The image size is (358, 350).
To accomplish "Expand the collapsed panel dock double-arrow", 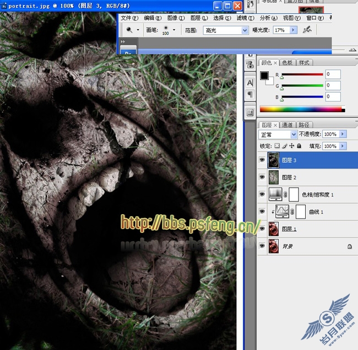I will pyautogui.click(x=123, y=41).
